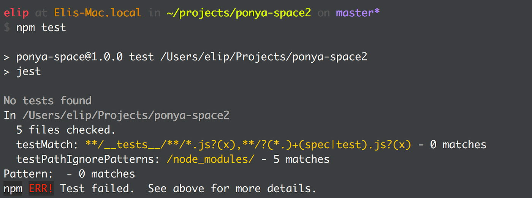Click the 'jest' command line
The image size is (532, 198).
tap(22, 71)
